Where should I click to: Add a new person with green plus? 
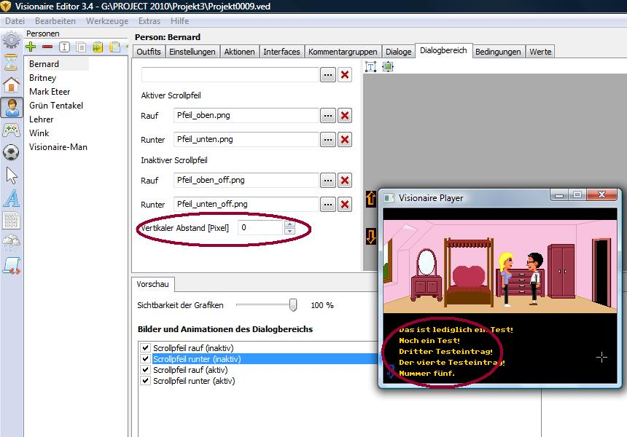pos(31,47)
